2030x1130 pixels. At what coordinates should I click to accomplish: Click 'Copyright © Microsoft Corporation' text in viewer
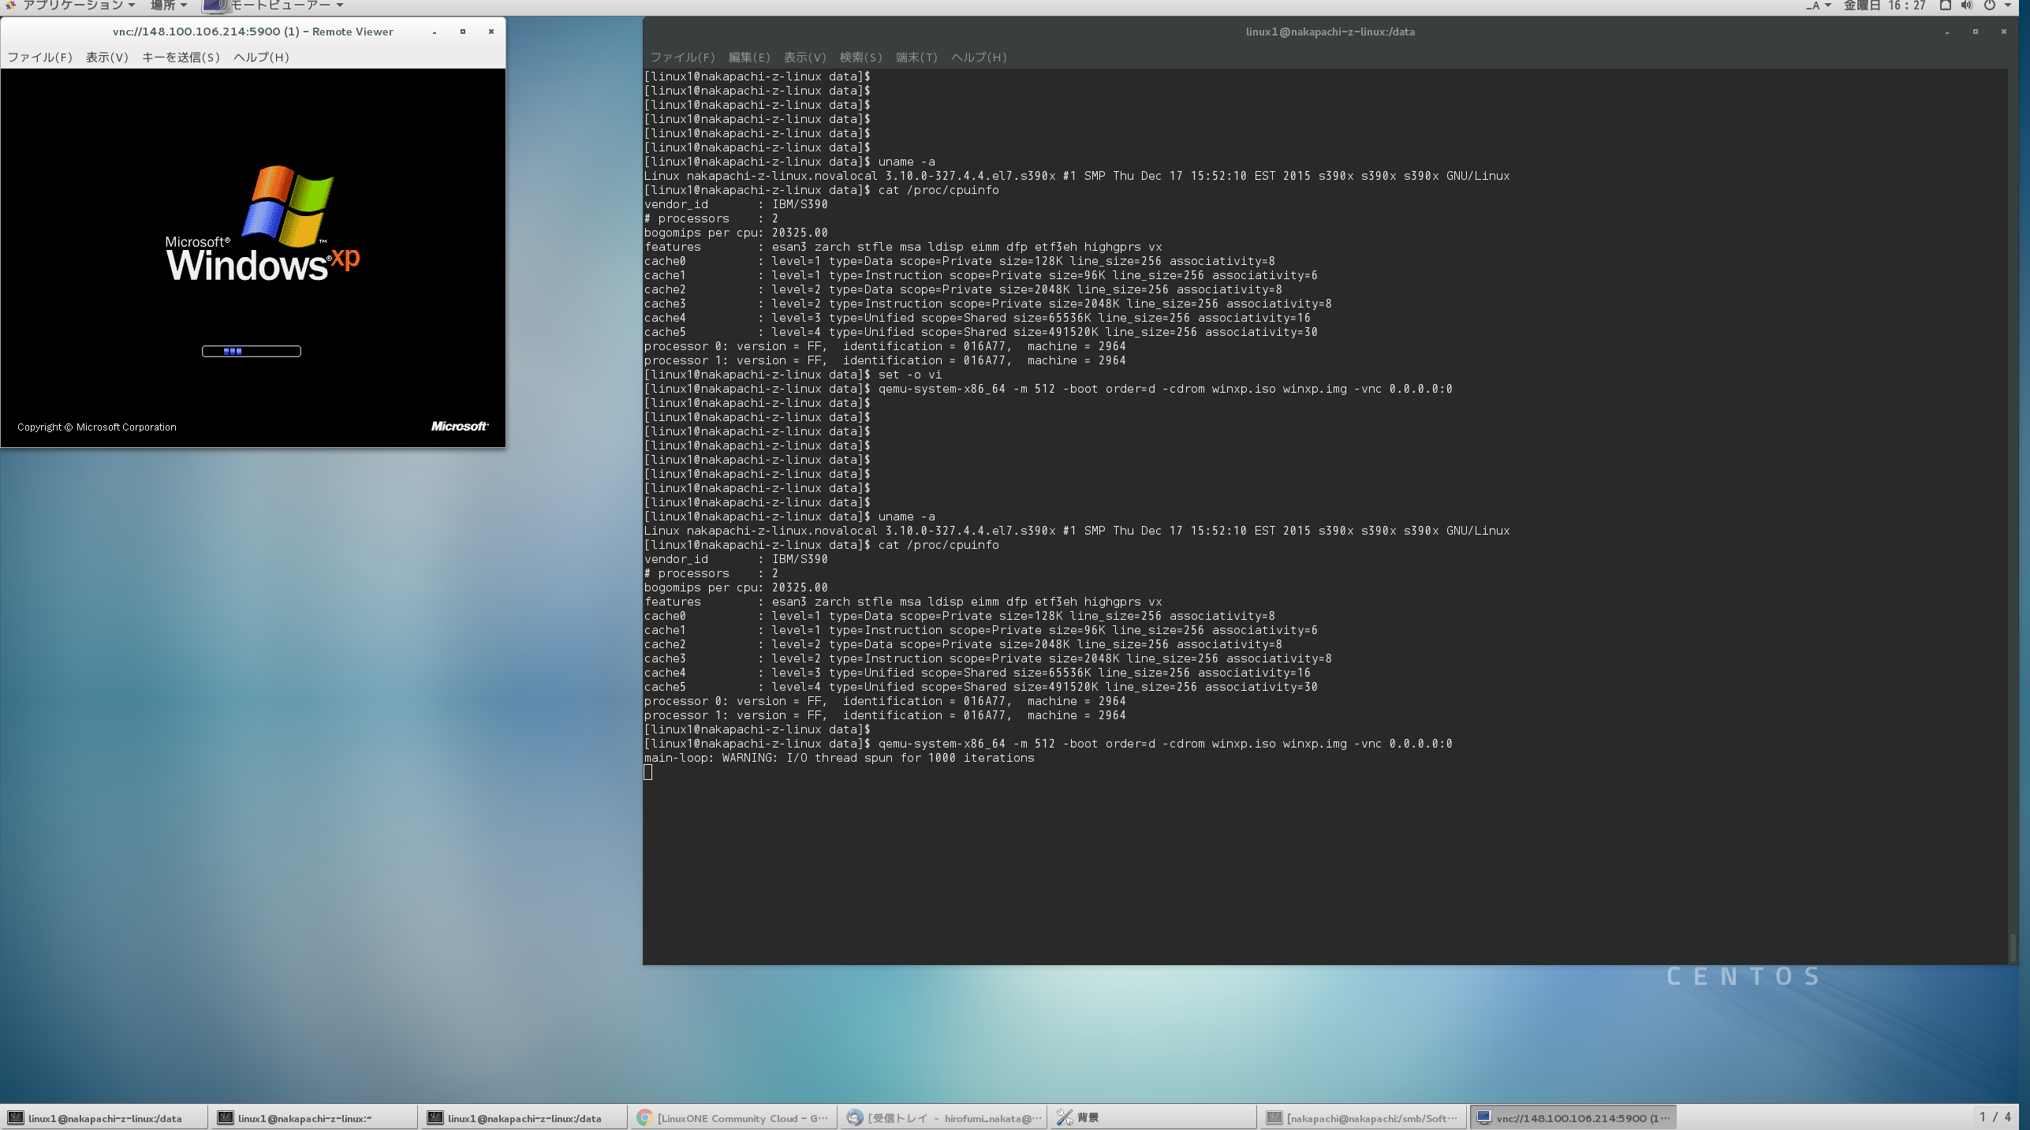coord(97,427)
